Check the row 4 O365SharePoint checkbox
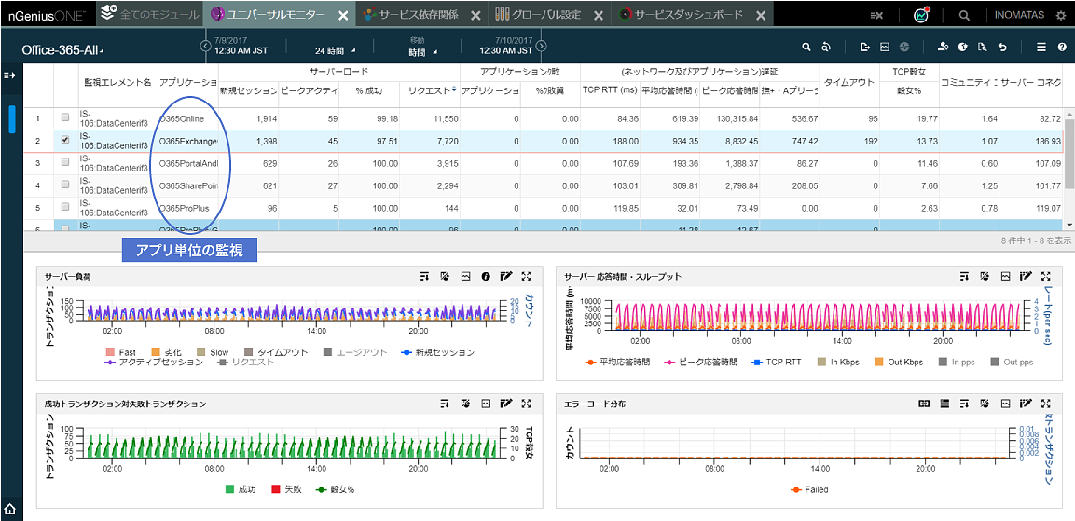The width and height of the screenshot is (1075, 521). (65, 185)
